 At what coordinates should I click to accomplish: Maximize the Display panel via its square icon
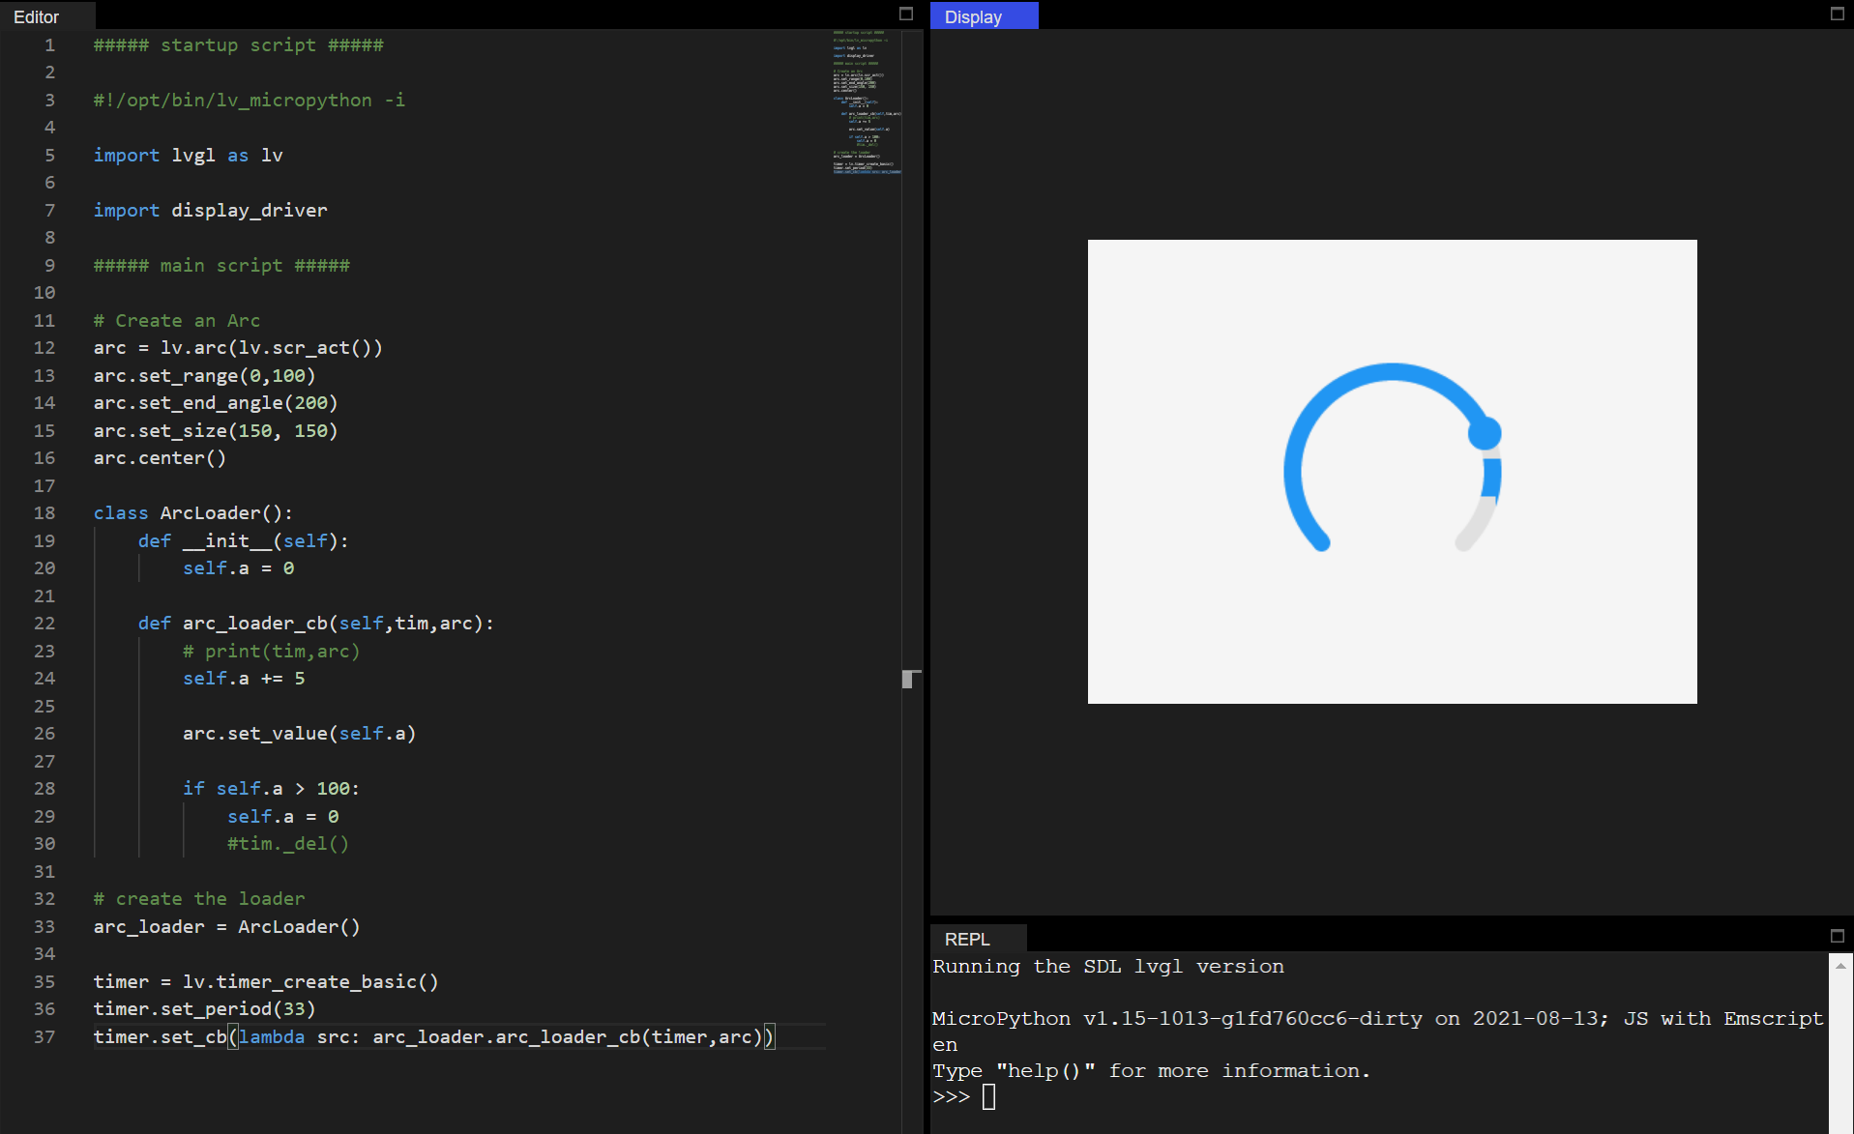point(1836,15)
